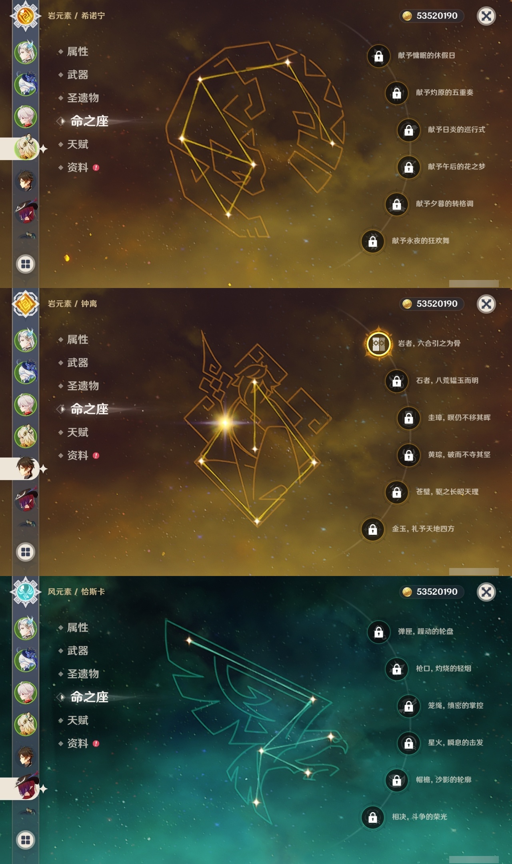The height and width of the screenshot is (864, 512).
Task: Click the 帽檐，沙影的轮廓 constellation label
Action: pyautogui.click(x=444, y=780)
